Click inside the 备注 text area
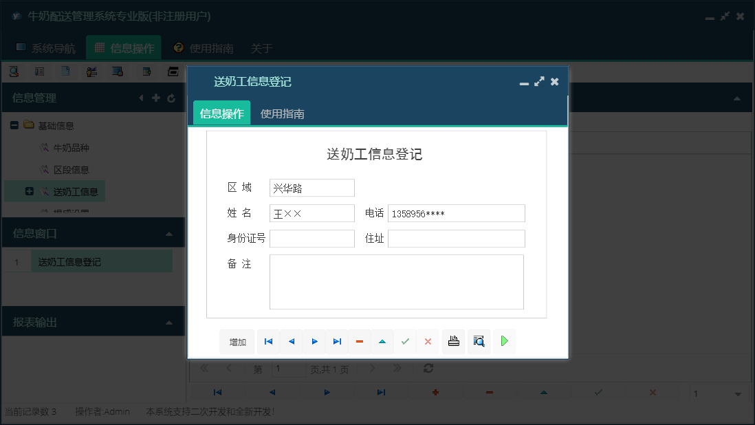755x425 pixels. [x=397, y=281]
